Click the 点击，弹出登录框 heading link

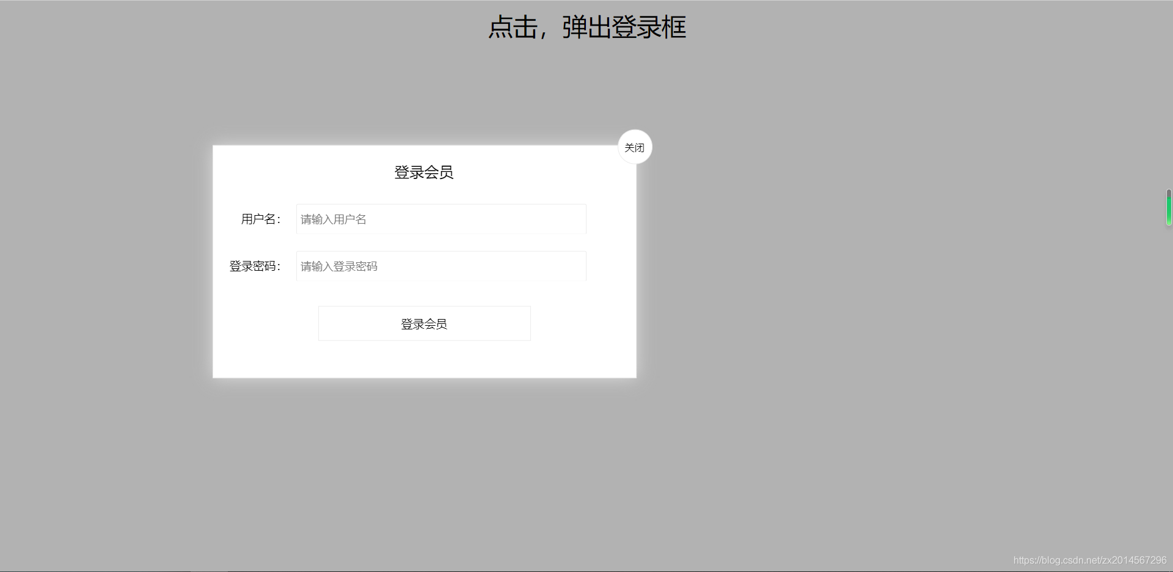tap(587, 28)
